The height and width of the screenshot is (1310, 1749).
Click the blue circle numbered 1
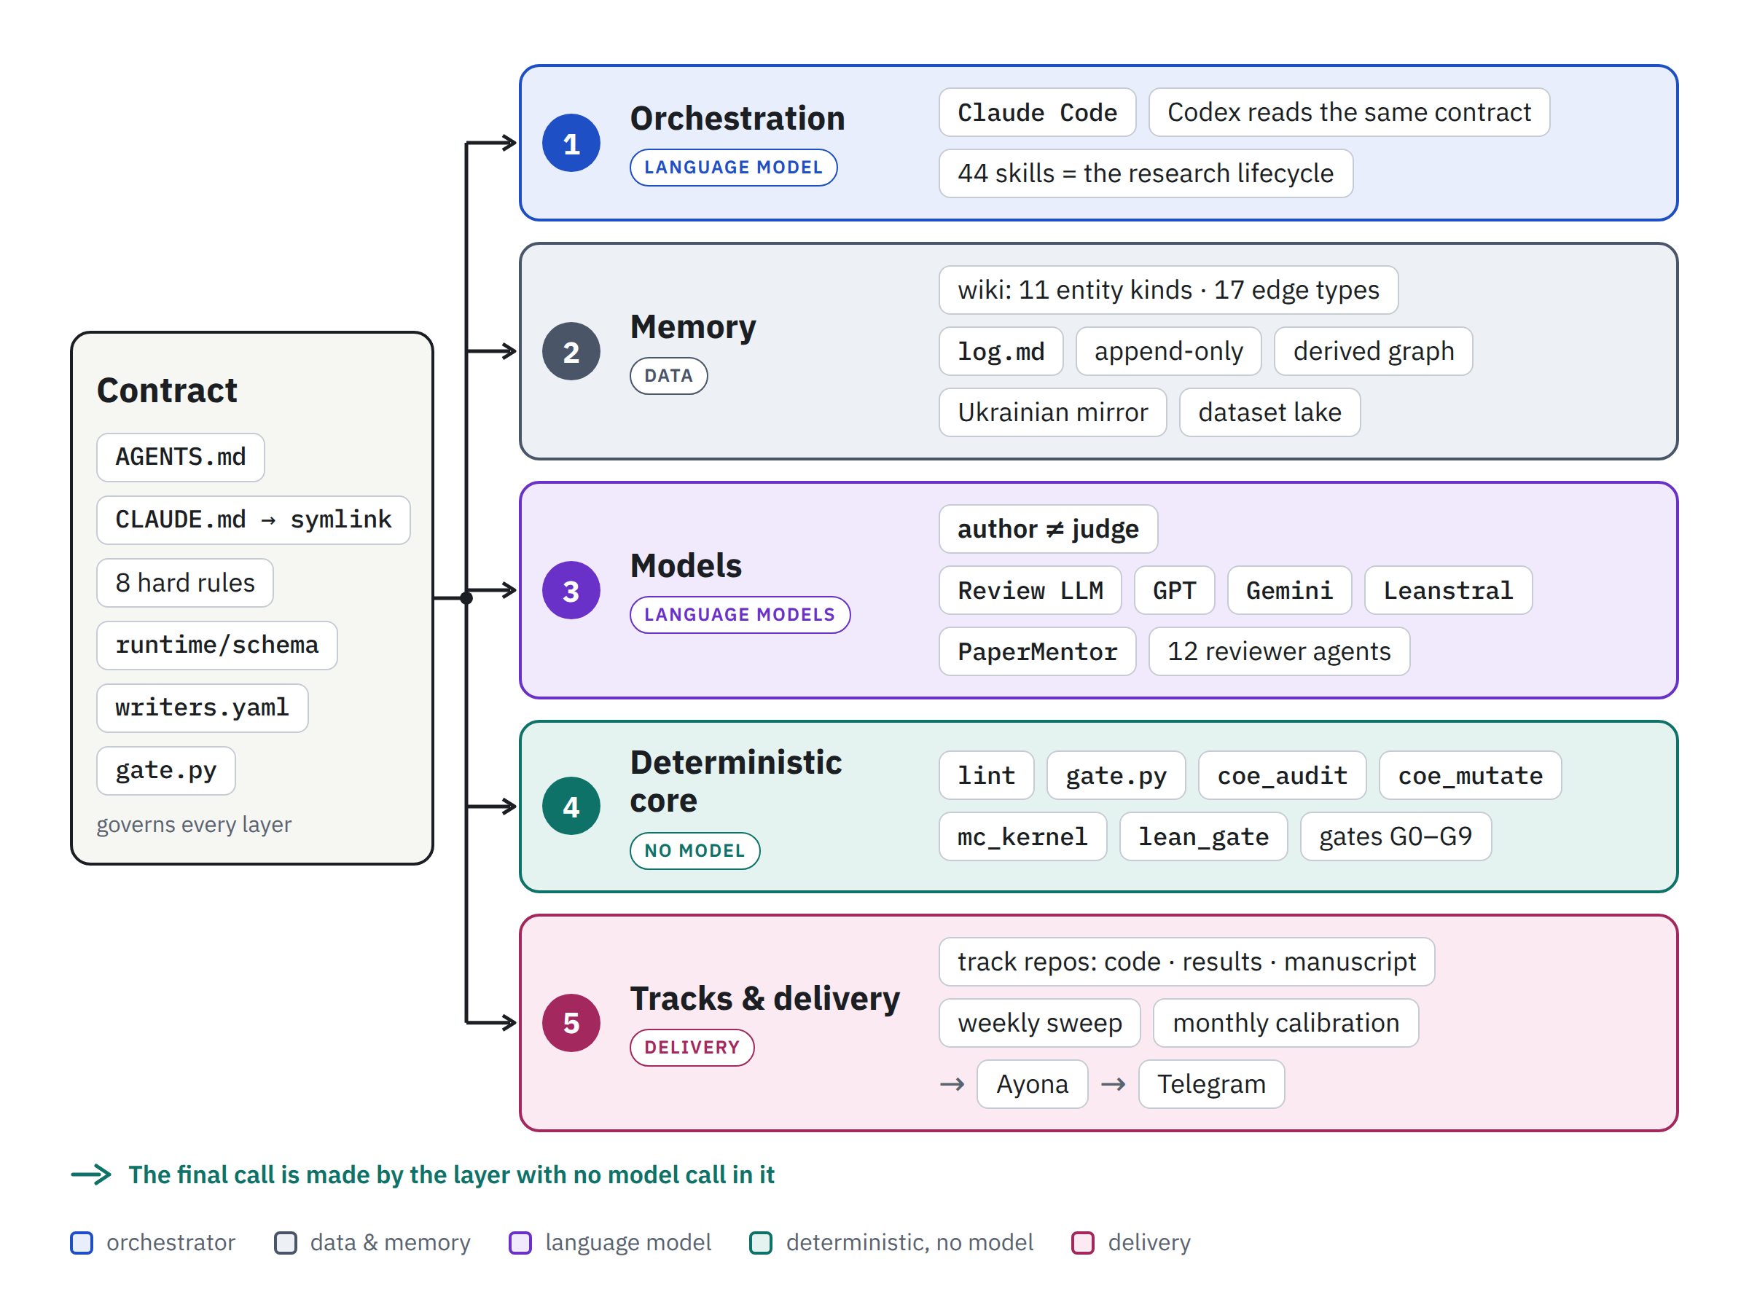(571, 143)
